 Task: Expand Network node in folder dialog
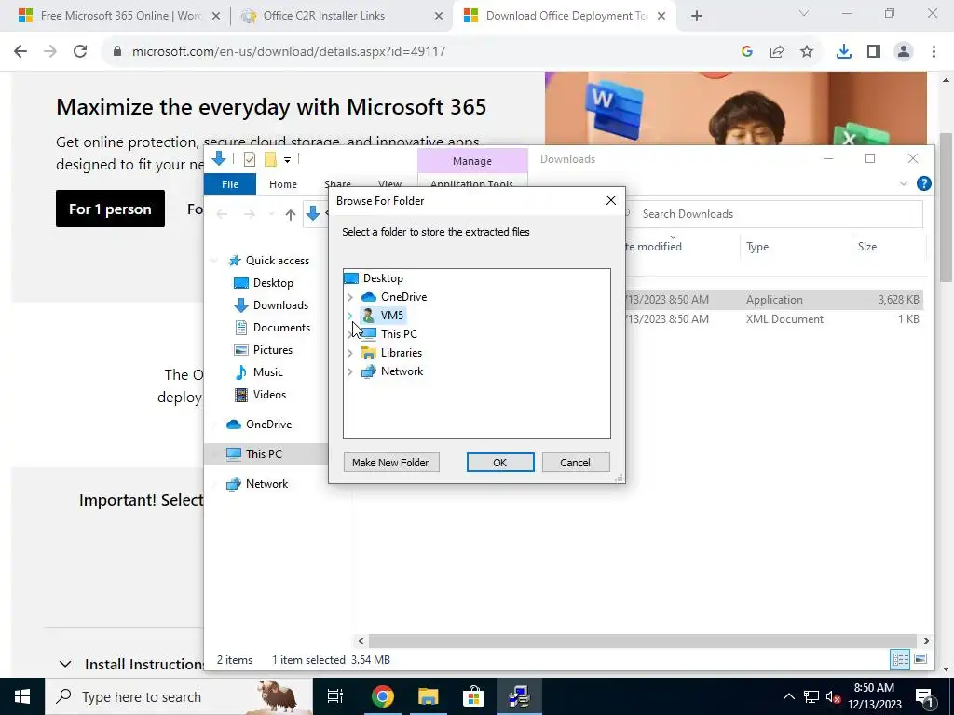point(350,371)
